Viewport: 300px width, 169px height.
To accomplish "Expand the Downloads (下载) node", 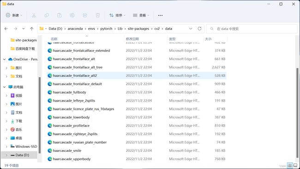I will tap(6, 121).
